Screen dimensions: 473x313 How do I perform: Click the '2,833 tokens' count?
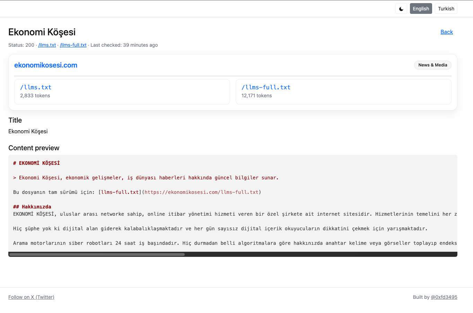coord(35,96)
